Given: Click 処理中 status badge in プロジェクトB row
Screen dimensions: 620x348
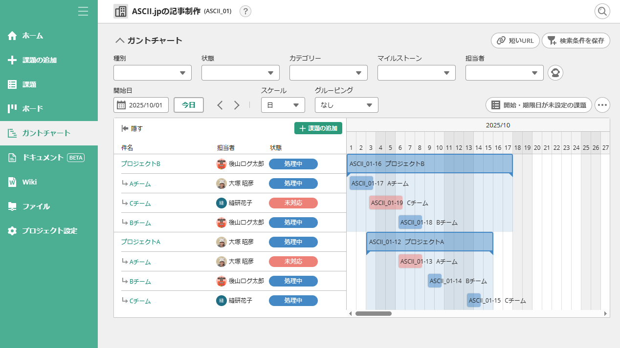Looking at the screenshot, I should tap(293, 164).
